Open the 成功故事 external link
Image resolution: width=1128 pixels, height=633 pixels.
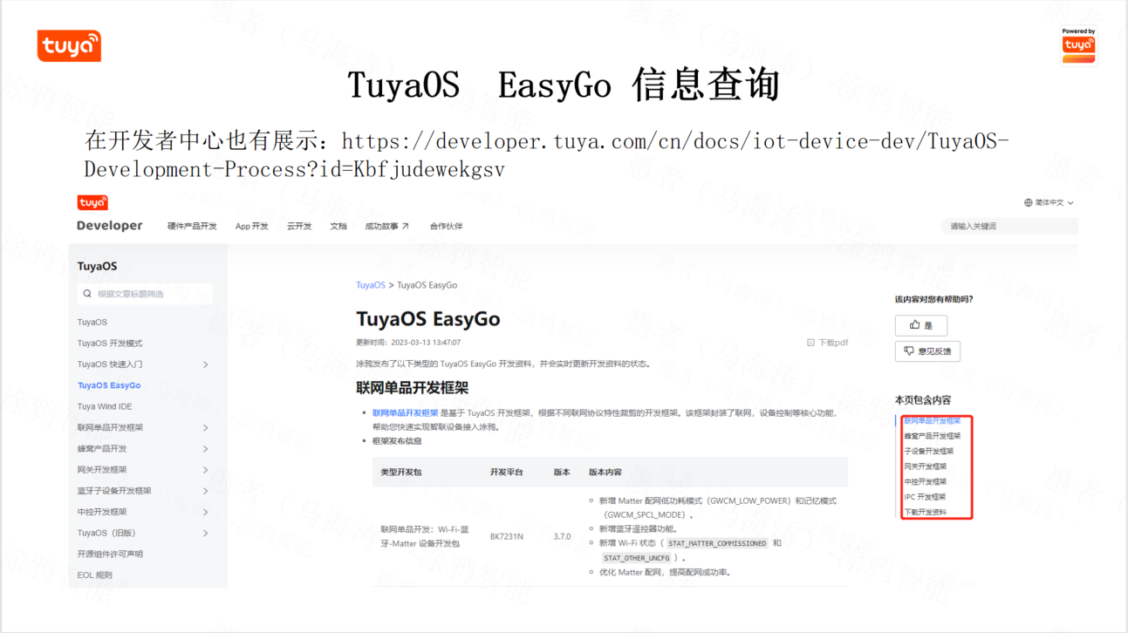[386, 226]
